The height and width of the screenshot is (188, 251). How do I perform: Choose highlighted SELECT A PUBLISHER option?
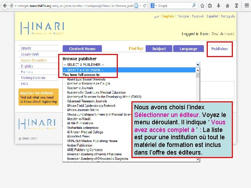[x=129, y=70]
